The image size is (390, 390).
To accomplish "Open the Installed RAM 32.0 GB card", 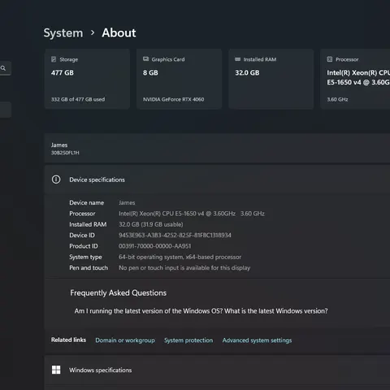I will (x=271, y=79).
